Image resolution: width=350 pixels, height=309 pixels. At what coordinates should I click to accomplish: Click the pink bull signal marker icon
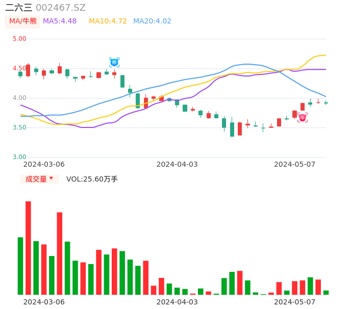coord(303,118)
